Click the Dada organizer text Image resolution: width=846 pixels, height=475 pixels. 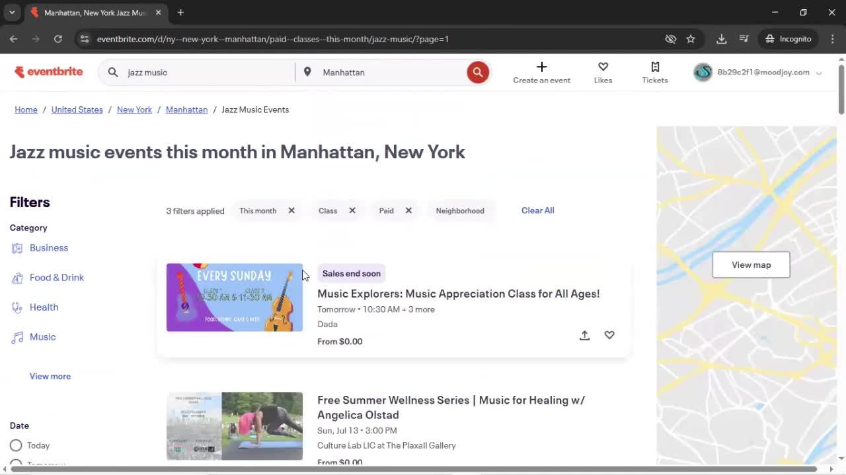327,325
